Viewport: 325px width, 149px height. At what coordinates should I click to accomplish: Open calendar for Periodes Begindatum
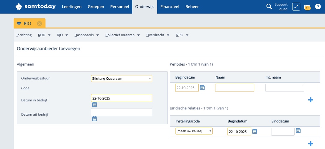(x=202, y=87)
